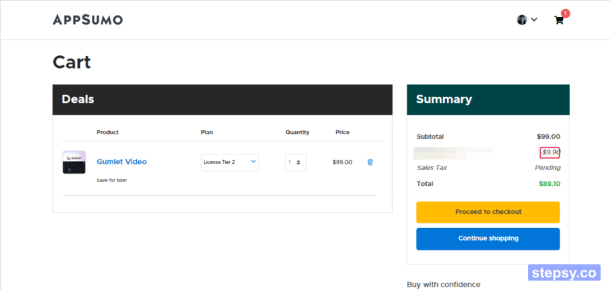Click the Quantity column header
This screenshot has width=610, height=290.
coord(297,132)
